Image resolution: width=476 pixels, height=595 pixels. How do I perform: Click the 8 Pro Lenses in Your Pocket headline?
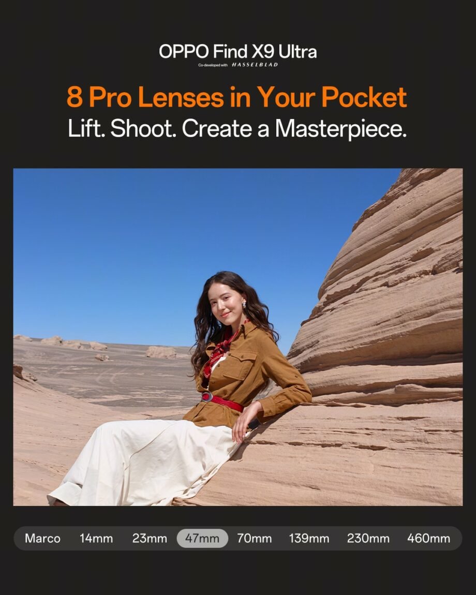(237, 97)
